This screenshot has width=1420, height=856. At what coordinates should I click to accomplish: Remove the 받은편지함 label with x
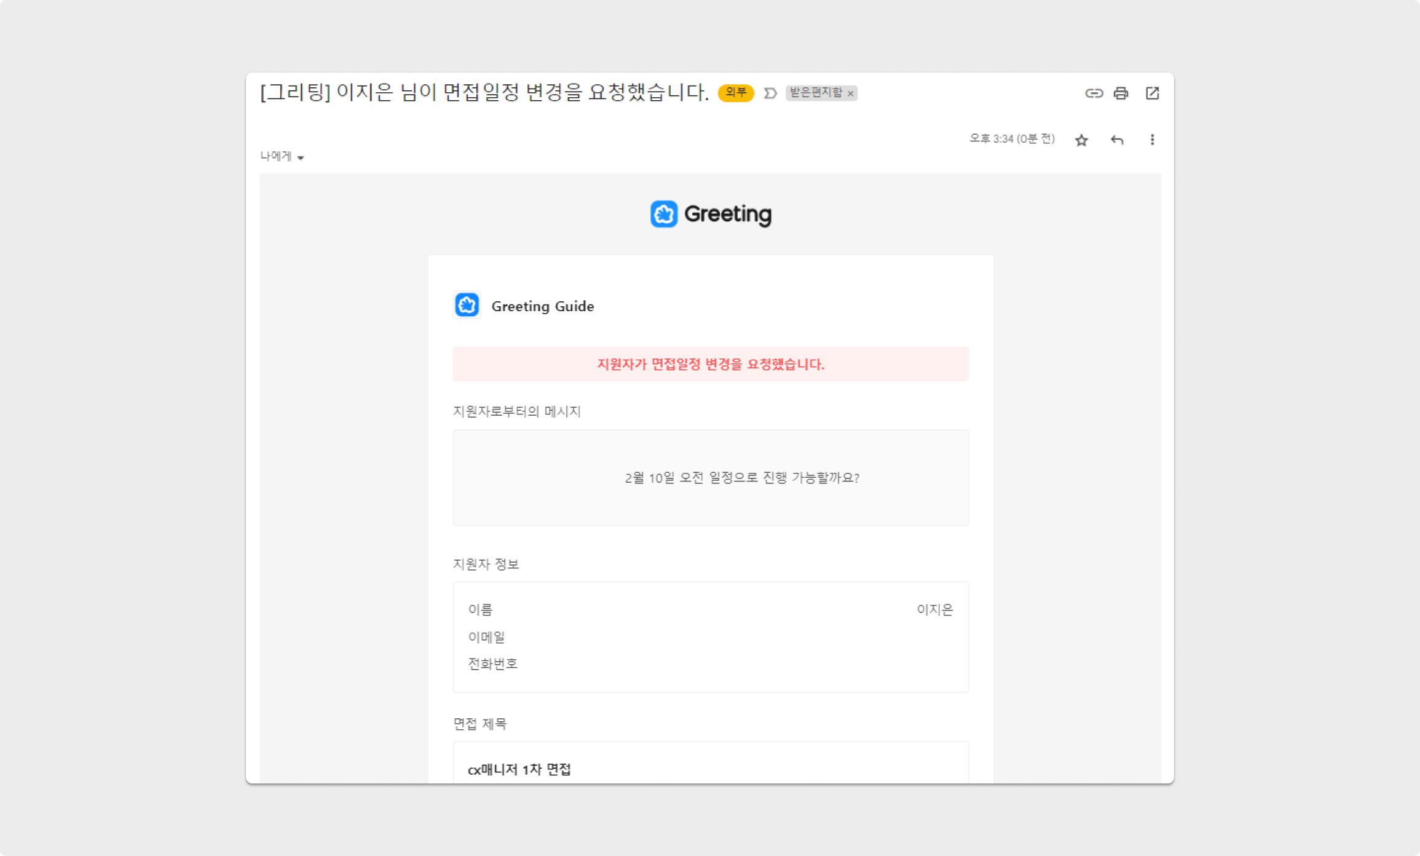click(851, 93)
